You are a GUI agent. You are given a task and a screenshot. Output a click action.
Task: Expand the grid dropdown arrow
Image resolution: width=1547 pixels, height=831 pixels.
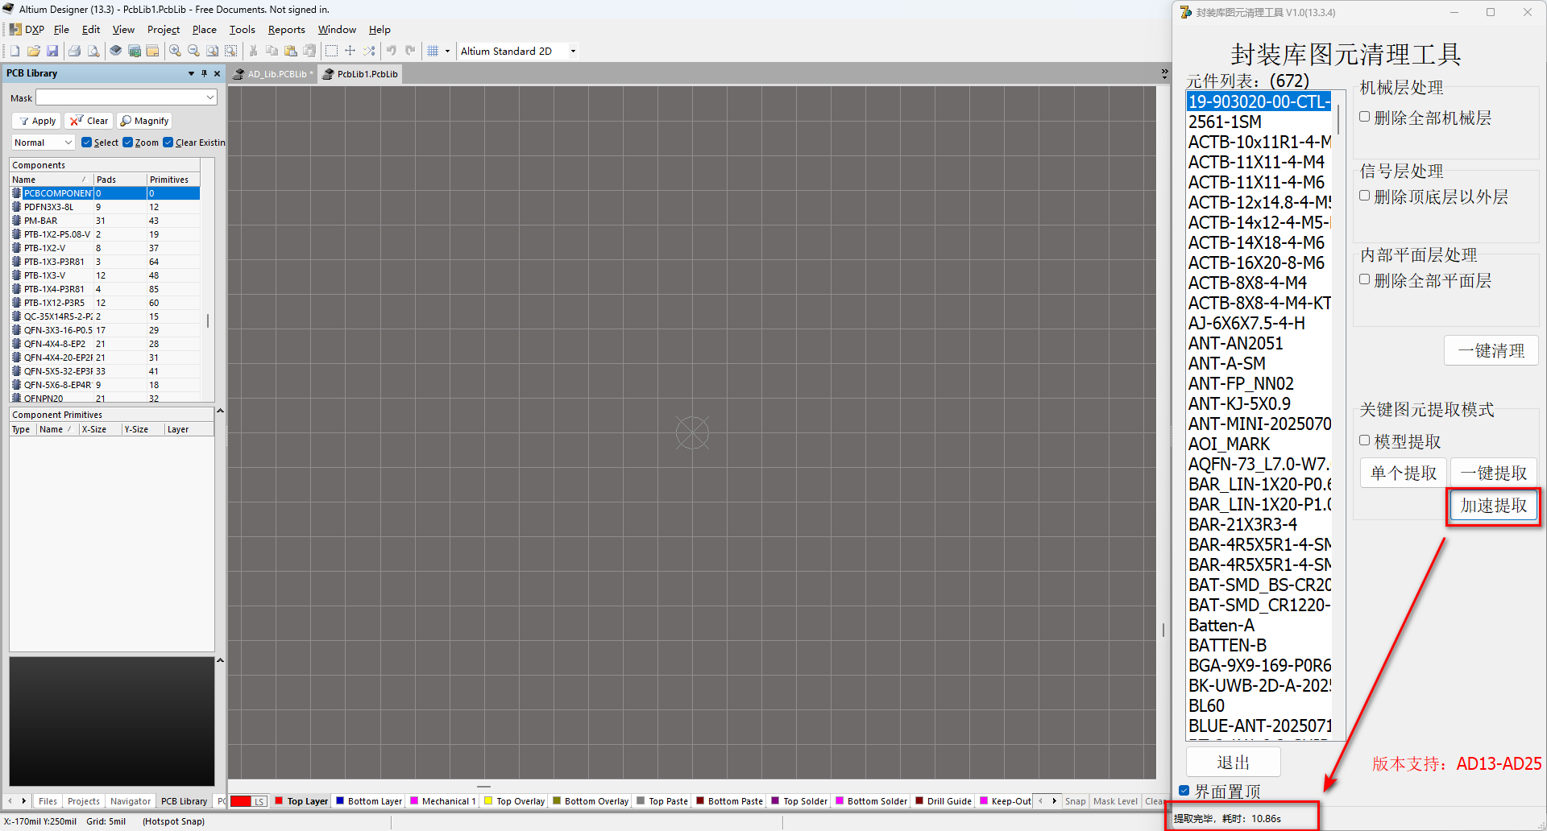tap(447, 51)
